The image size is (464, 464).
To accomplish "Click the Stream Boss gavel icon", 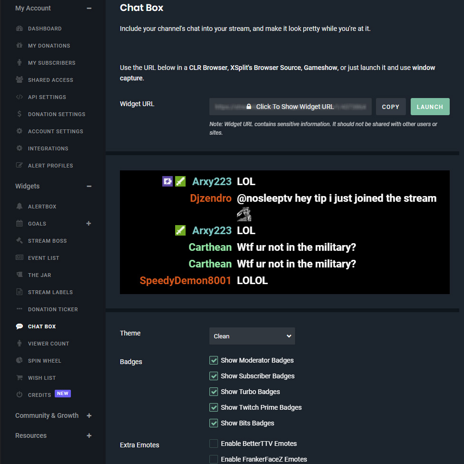I will tap(20, 241).
